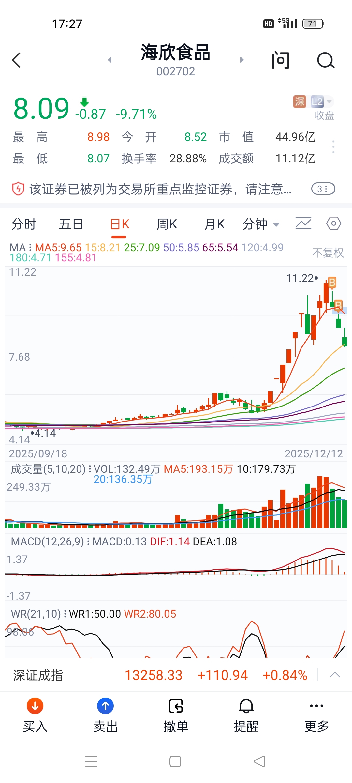
Task: Tap the -9.71% change percentage
Action: 136,114
